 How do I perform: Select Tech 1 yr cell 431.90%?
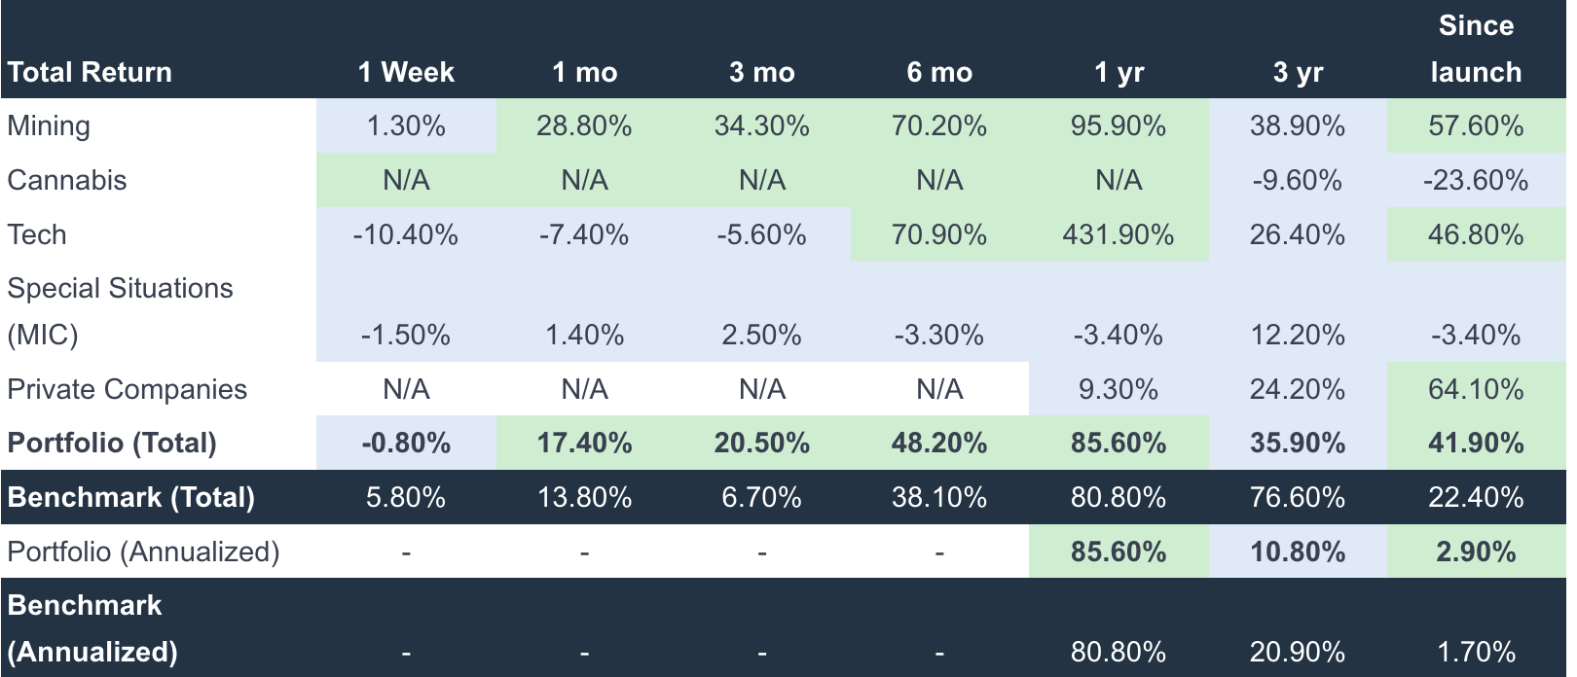(1118, 234)
